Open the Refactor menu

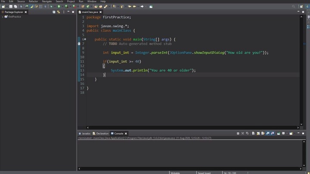tap(33, 1)
